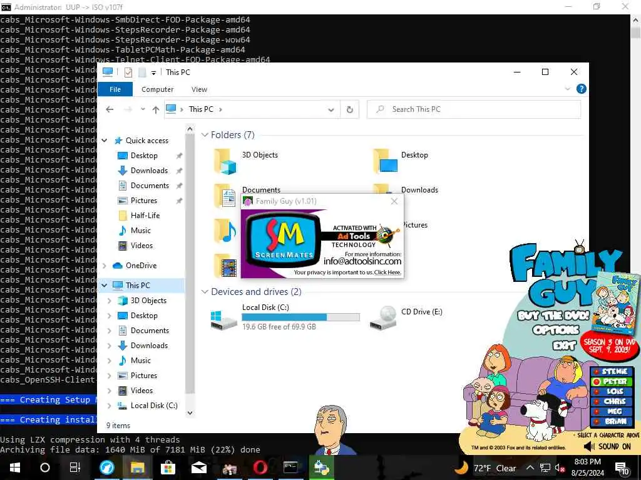Select Desktop under Quick access
This screenshot has width=641, height=480.
pyautogui.click(x=143, y=156)
